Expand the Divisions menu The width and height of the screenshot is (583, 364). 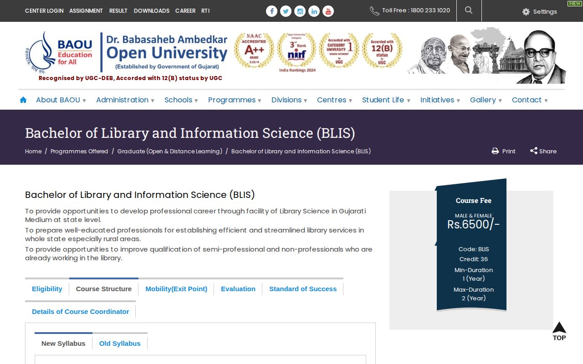pos(289,100)
